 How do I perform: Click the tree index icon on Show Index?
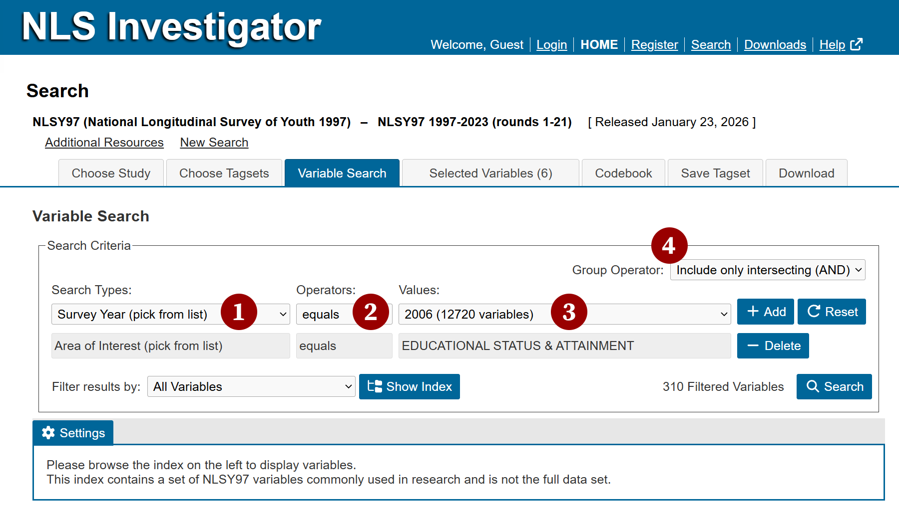375,386
